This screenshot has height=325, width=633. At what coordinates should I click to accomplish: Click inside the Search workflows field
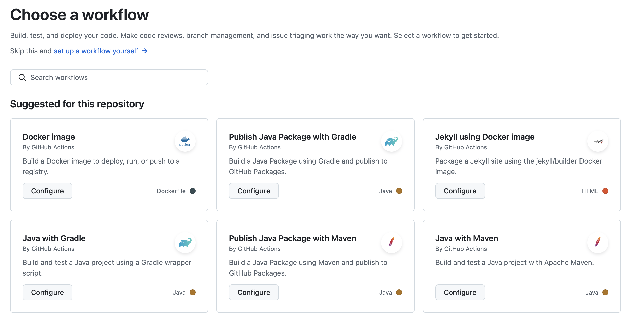pos(100,77)
